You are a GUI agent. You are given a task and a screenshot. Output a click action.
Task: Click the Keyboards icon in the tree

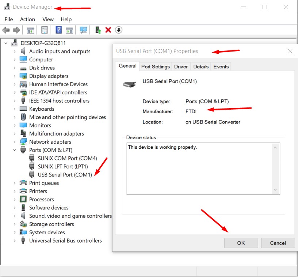click(x=23, y=109)
